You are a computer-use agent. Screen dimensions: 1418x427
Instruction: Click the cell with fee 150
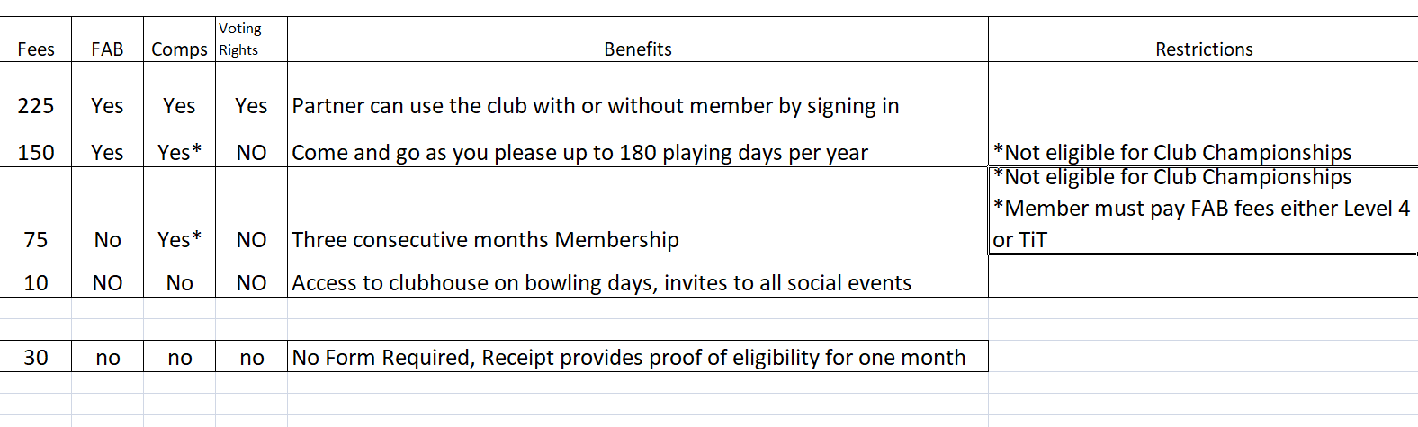click(36, 152)
